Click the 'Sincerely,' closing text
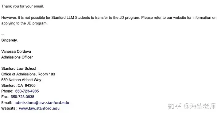 point(10,40)
